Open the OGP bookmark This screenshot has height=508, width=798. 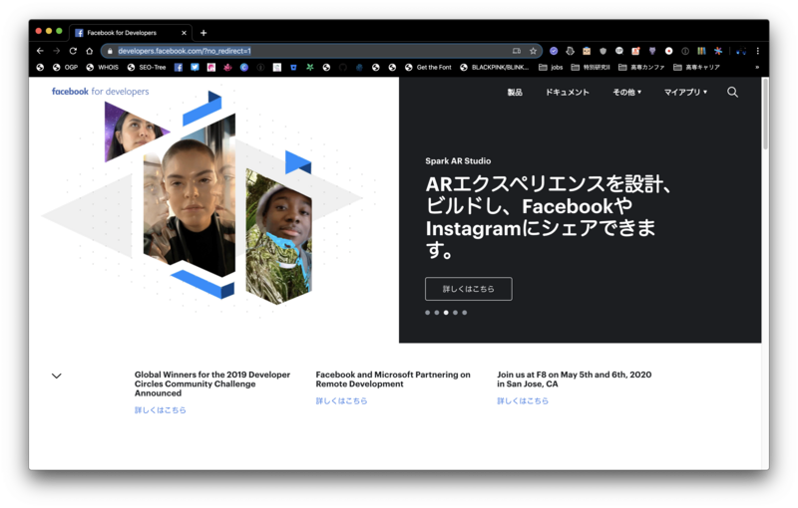click(65, 67)
